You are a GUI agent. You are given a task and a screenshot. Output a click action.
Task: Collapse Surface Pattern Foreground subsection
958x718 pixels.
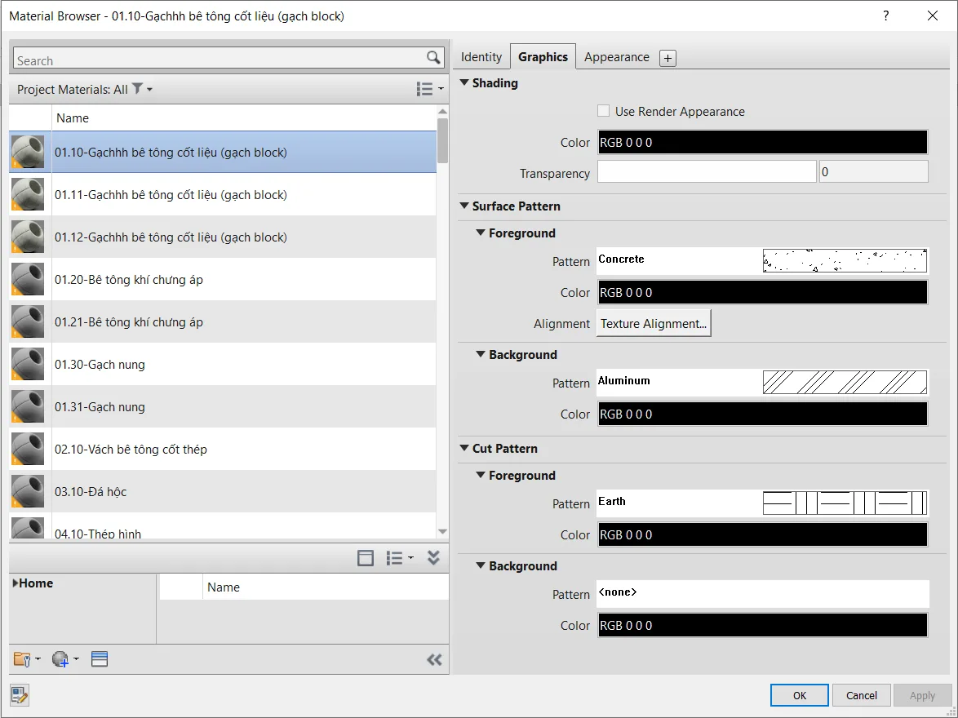pyautogui.click(x=481, y=233)
